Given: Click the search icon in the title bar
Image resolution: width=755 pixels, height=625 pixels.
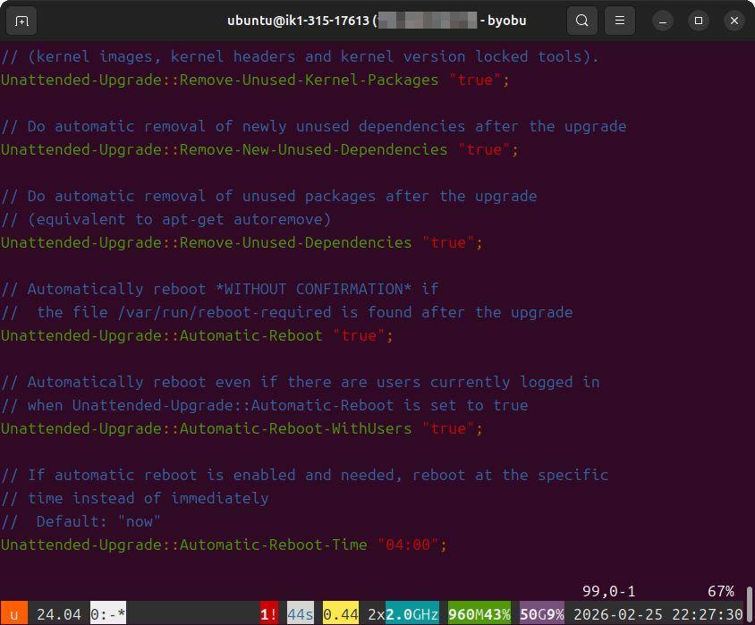Looking at the screenshot, I should [x=582, y=21].
